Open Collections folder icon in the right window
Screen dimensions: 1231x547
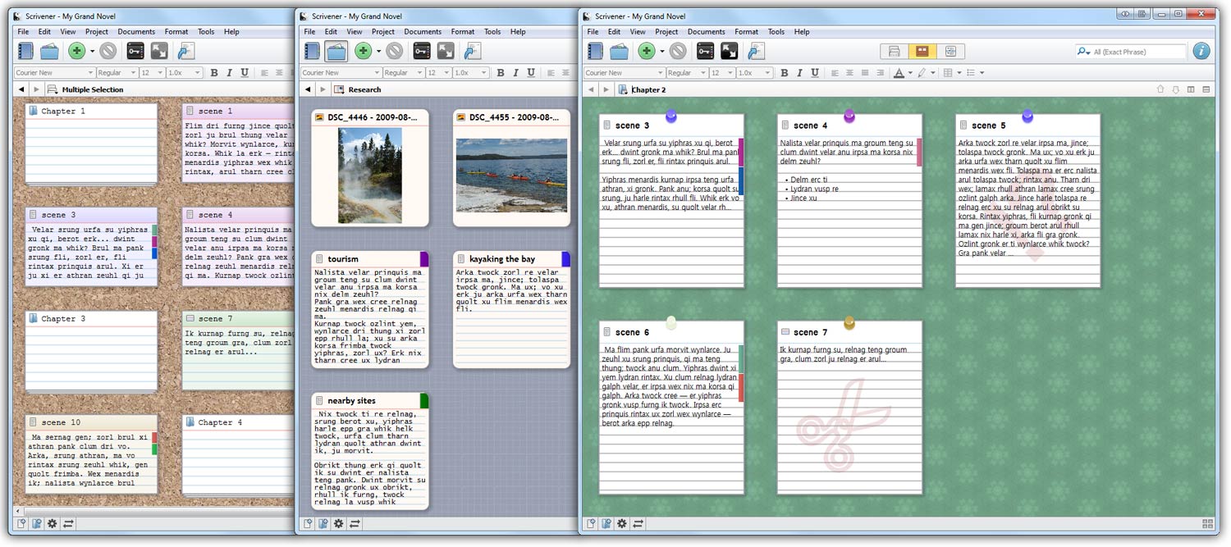(x=620, y=52)
